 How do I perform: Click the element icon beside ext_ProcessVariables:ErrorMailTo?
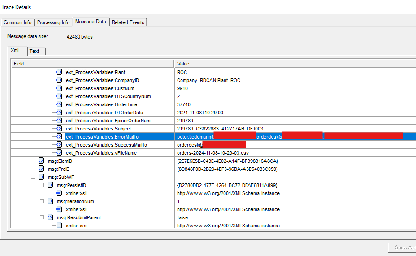click(x=59, y=137)
